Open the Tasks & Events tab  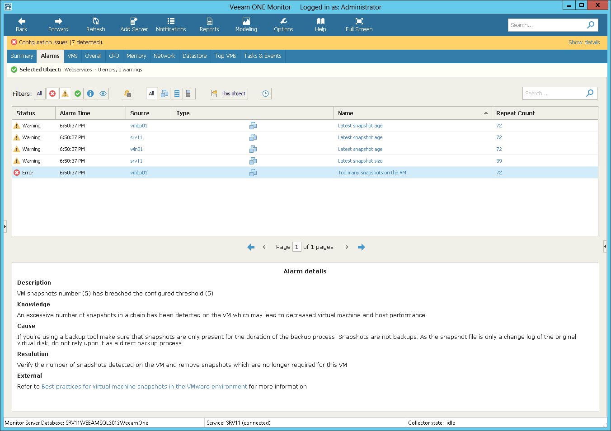pyautogui.click(x=263, y=56)
